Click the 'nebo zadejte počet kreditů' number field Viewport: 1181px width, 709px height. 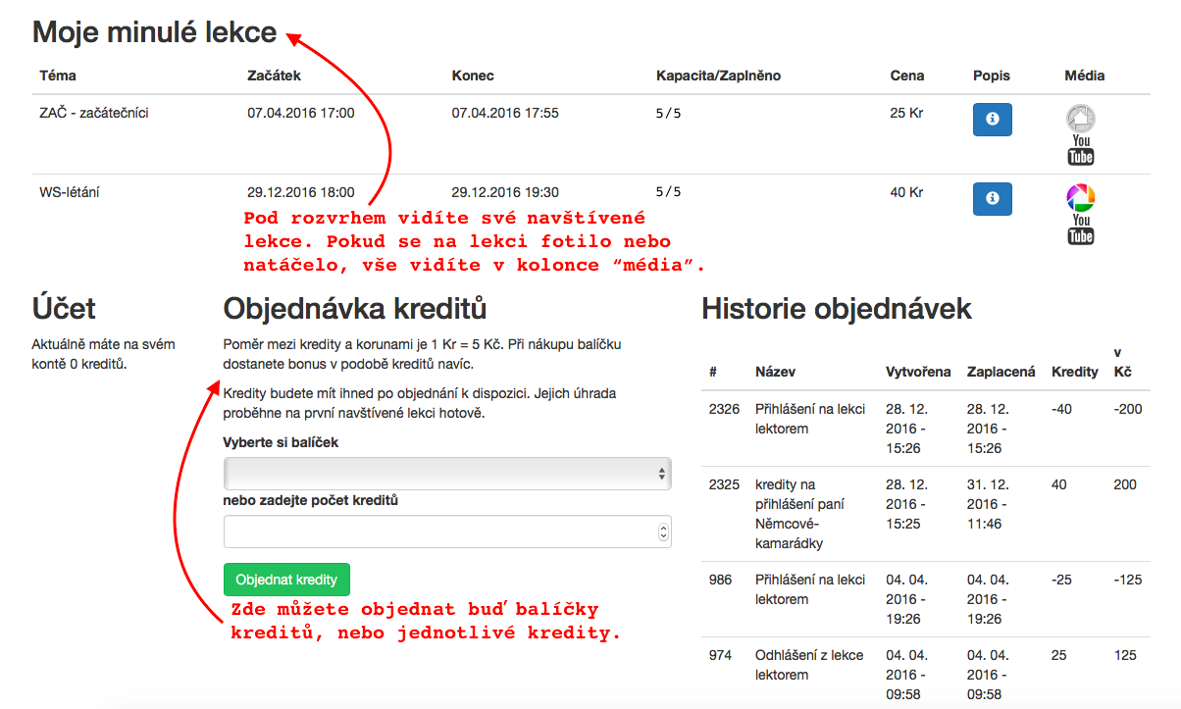tap(447, 532)
